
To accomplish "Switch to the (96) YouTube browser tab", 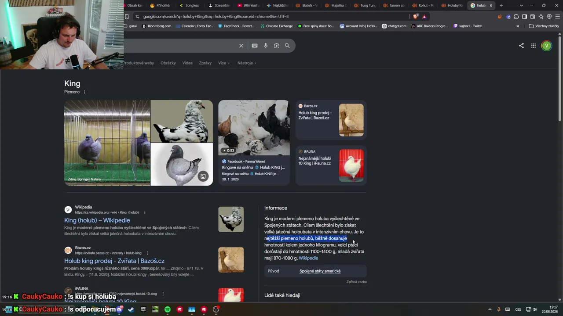I will [249, 5].
